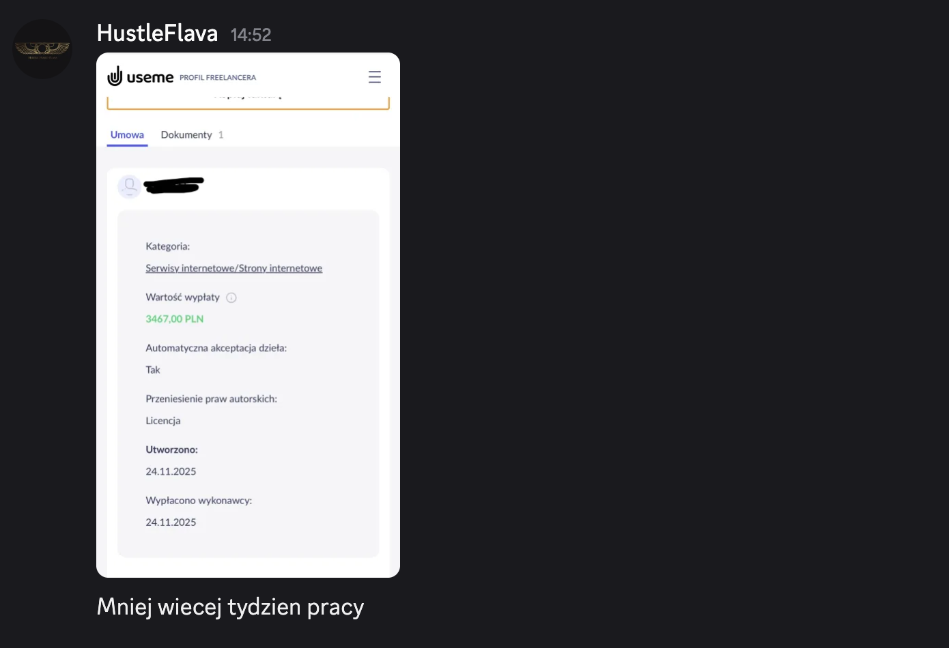949x648 pixels.
Task: Switch to the Dokumenty tab
Action: (x=186, y=135)
